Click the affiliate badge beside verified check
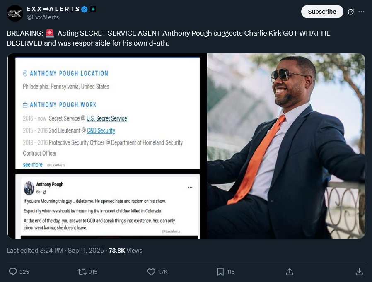The image size is (372, 282). tap(93, 9)
